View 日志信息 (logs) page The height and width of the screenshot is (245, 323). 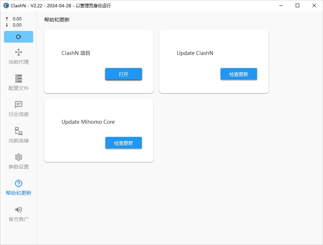18,107
